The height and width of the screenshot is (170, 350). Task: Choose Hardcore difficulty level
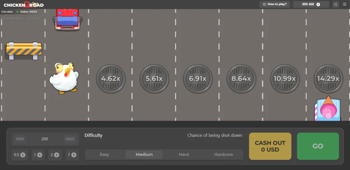(x=224, y=154)
